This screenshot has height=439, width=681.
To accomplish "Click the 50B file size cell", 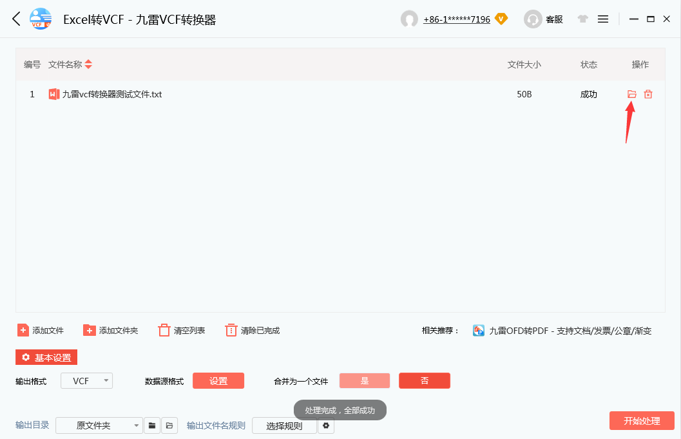I will tap(524, 94).
